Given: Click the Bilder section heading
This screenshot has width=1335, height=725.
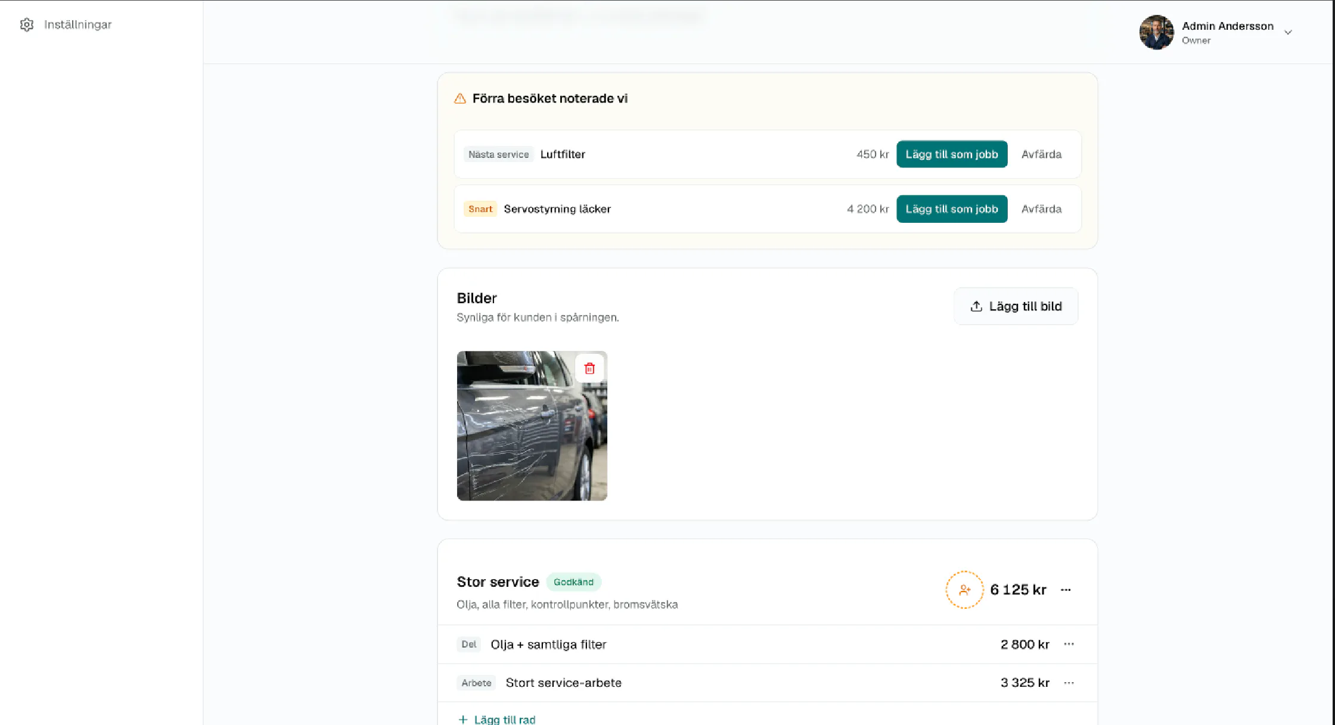Looking at the screenshot, I should click(477, 298).
